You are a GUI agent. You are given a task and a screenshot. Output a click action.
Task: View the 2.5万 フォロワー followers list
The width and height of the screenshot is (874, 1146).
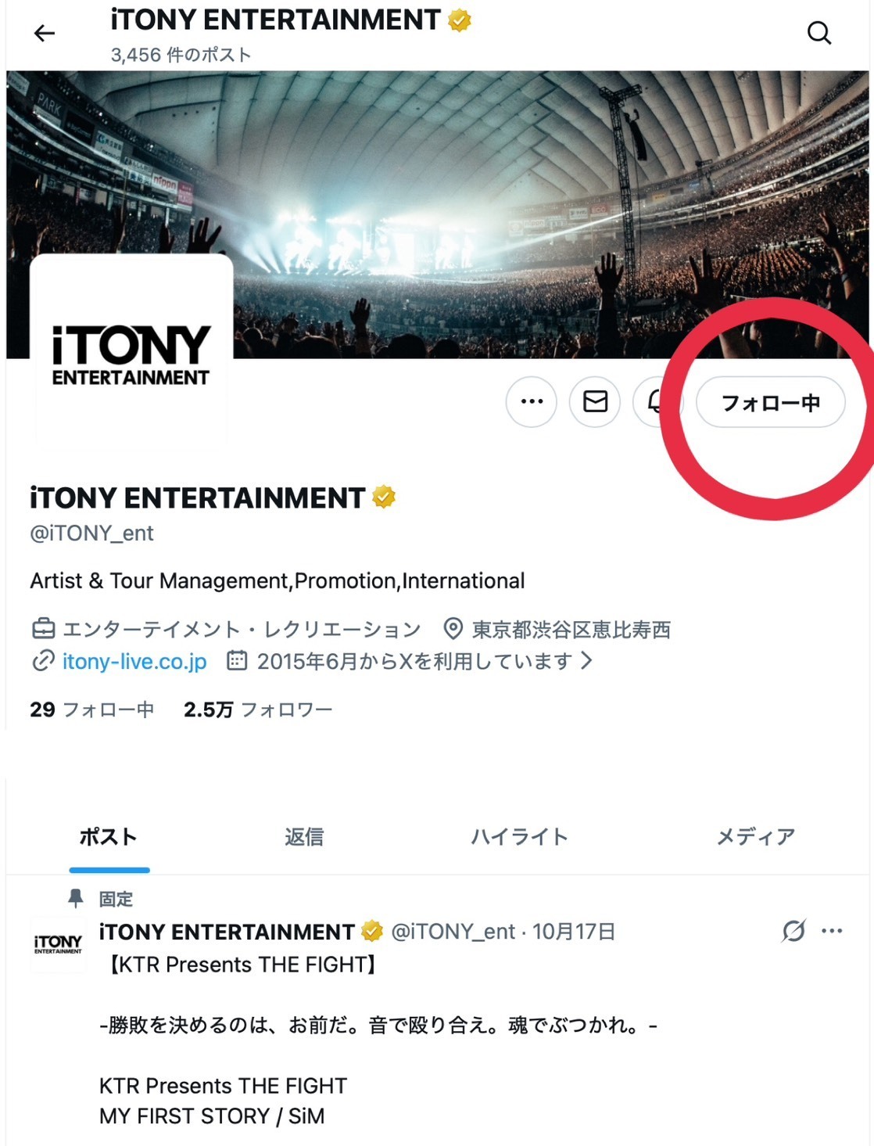[x=258, y=710]
